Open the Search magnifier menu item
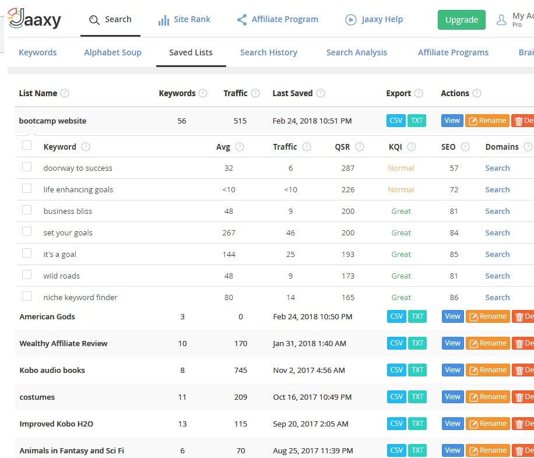Image resolution: width=534 pixels, height=458 pixels. (x=110, y=19)
